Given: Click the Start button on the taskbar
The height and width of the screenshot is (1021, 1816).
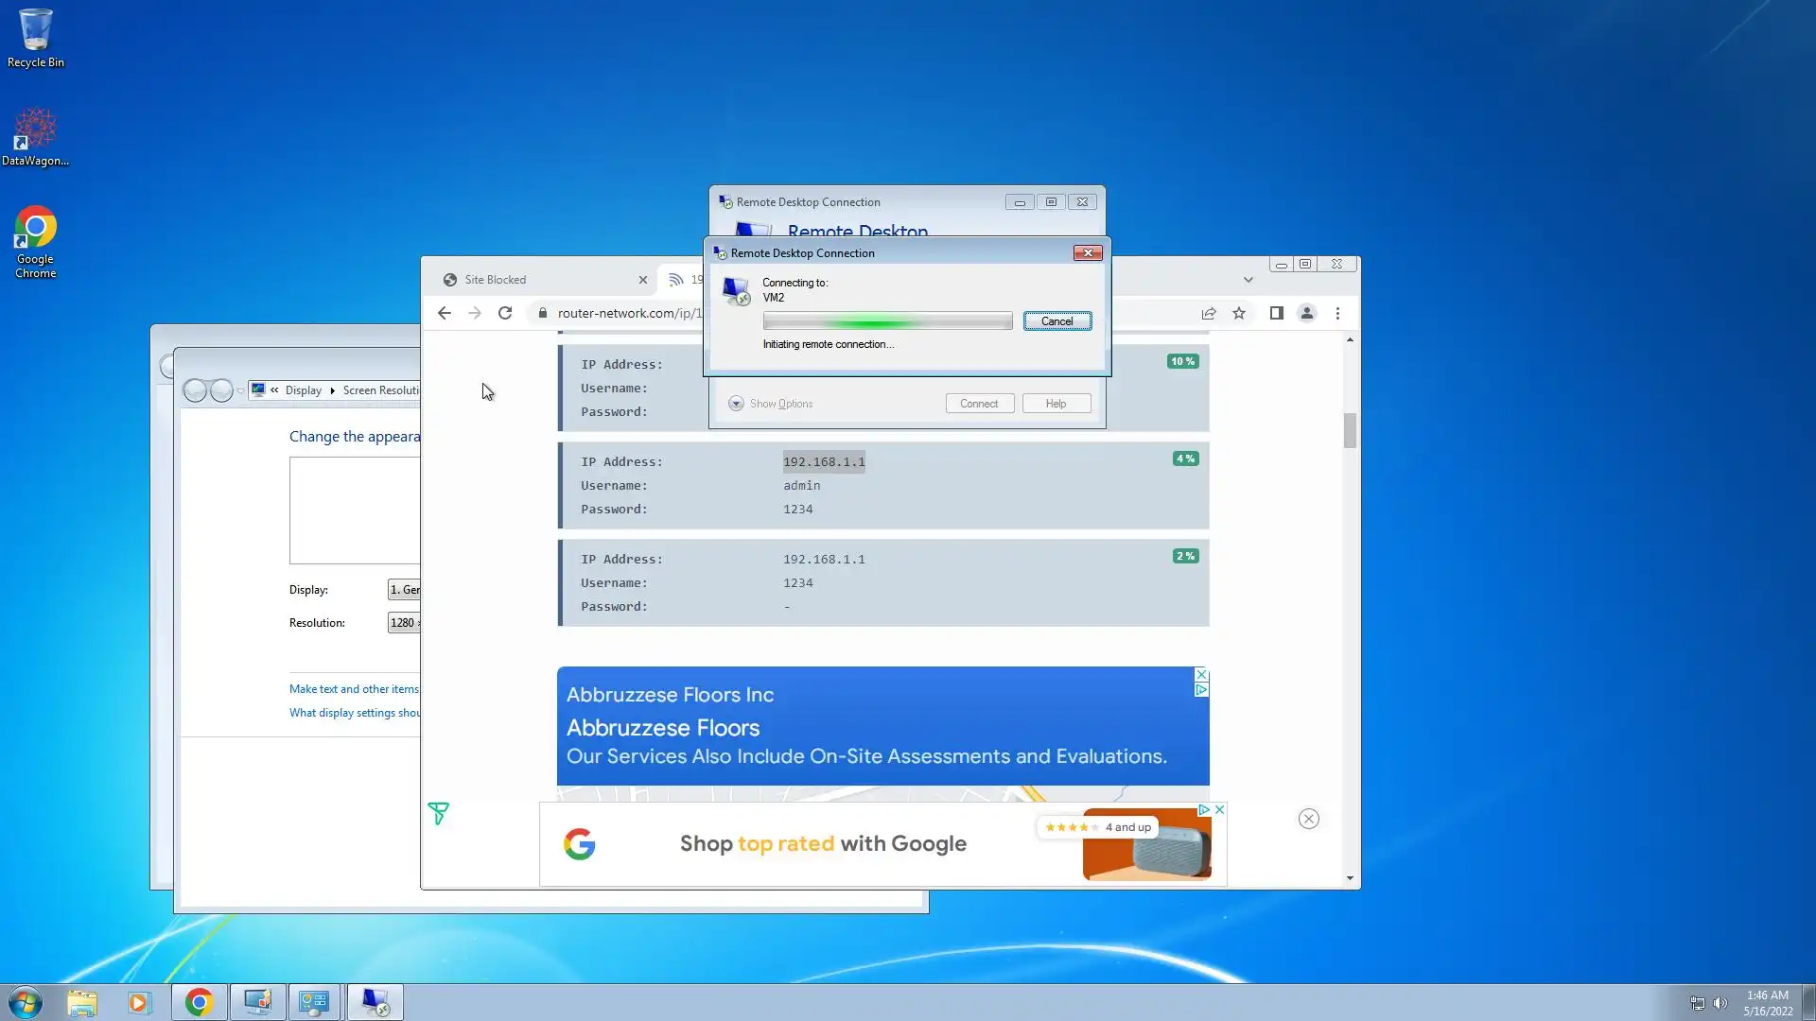Looking at the screenshot, I should (x=26, y=1002).
